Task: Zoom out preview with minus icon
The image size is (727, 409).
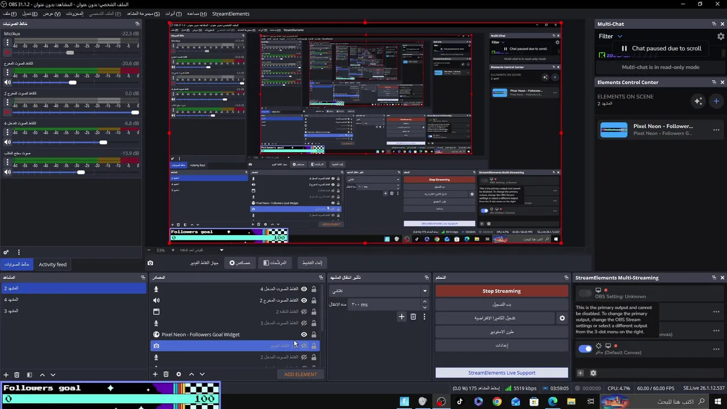Action: coord(148,250)
